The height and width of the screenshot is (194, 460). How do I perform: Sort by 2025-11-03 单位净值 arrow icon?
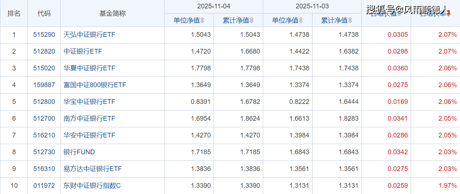click(x=301, y=20)
